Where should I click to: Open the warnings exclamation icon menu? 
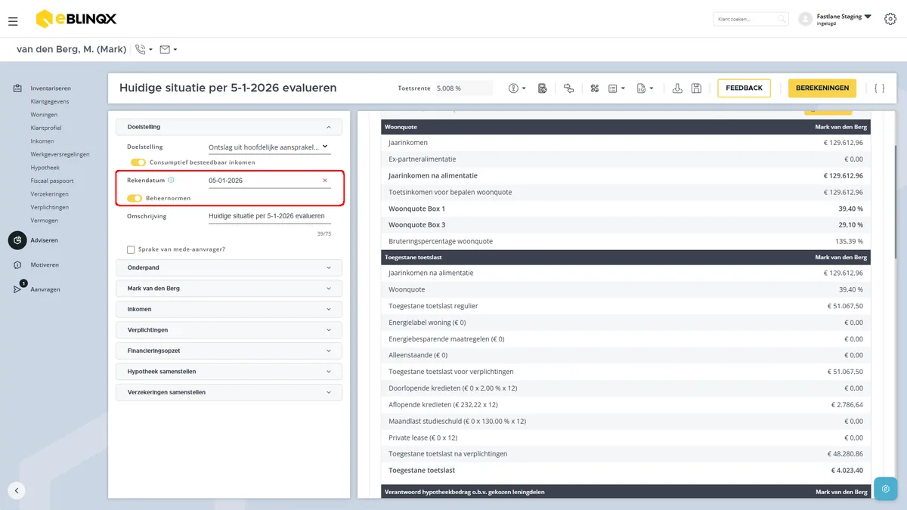518,88
